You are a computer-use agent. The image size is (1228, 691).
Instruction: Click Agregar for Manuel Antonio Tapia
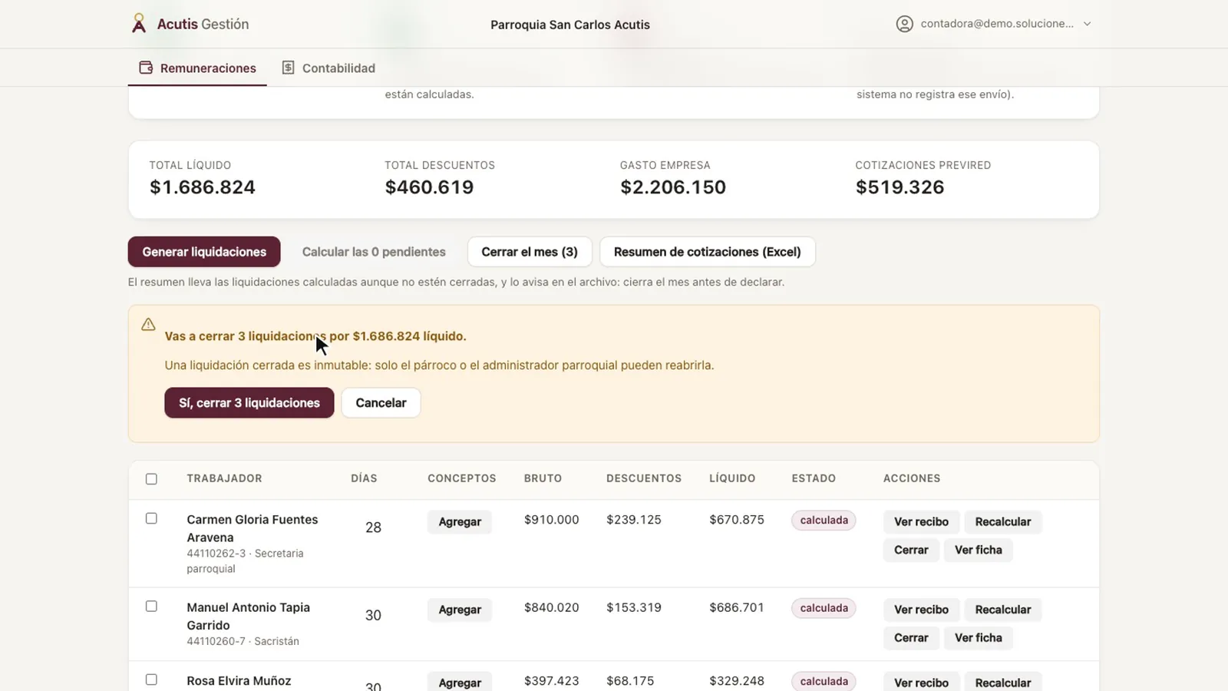[460, 610]
